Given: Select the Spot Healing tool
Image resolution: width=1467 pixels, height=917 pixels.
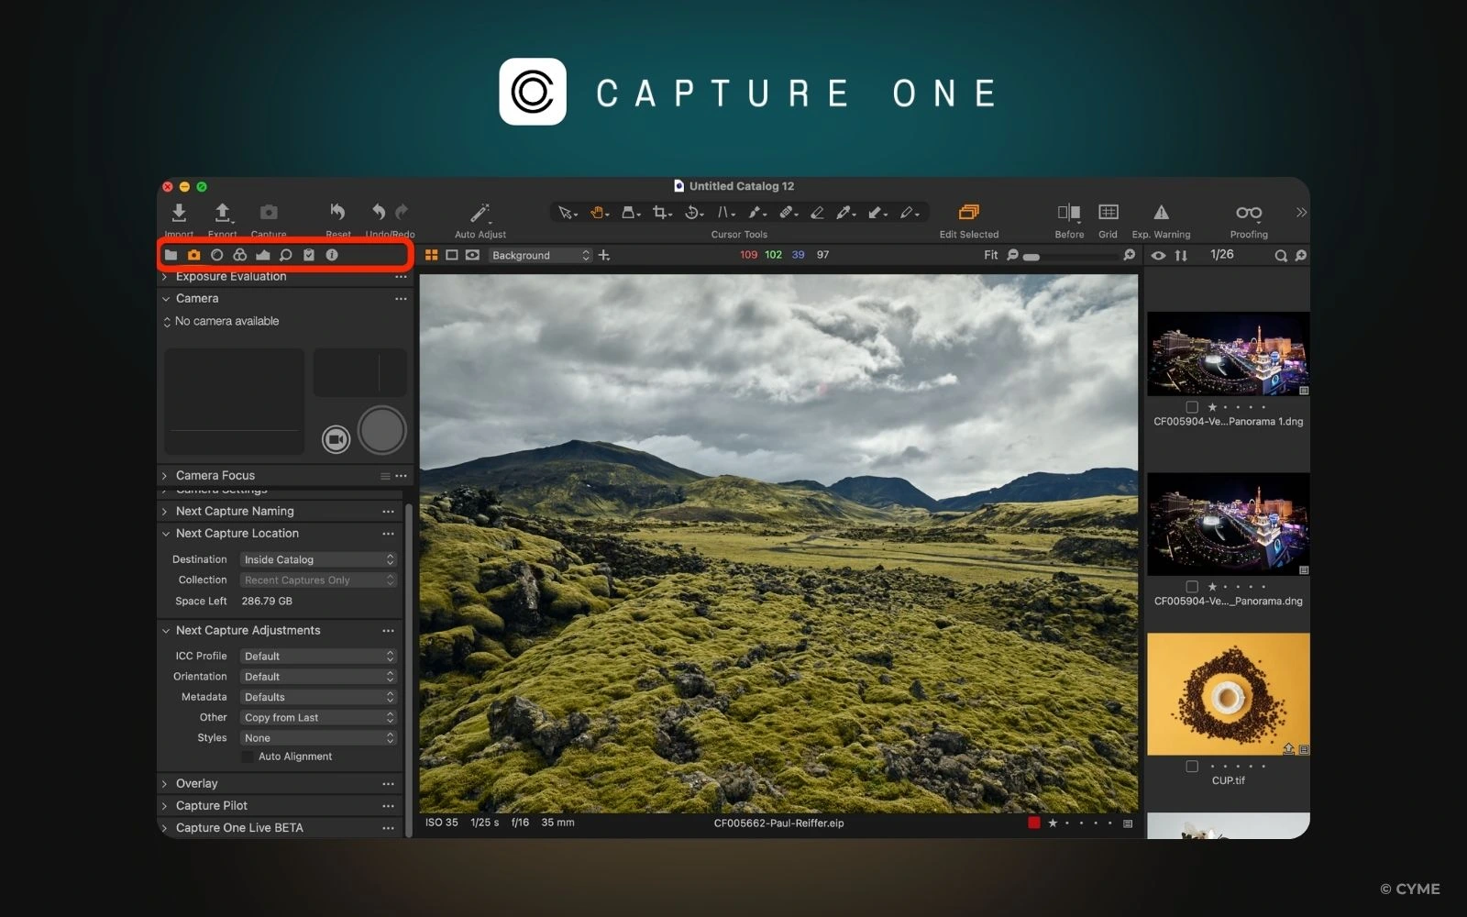Looking at the screenshot, I should [x=787, y=212].
